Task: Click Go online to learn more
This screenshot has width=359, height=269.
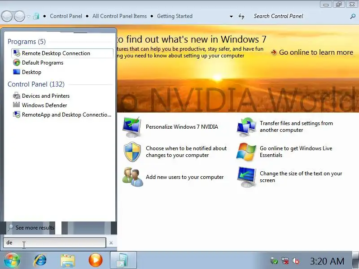Action: [316, 52]
